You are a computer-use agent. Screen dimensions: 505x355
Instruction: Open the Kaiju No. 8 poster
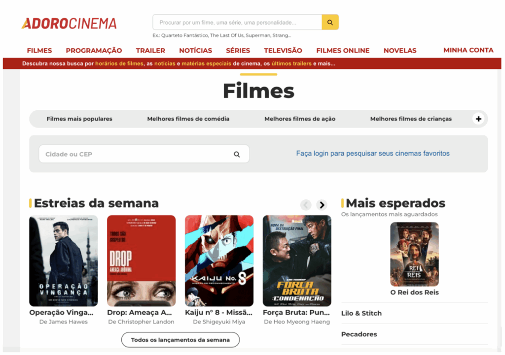(x=219, y=261)
